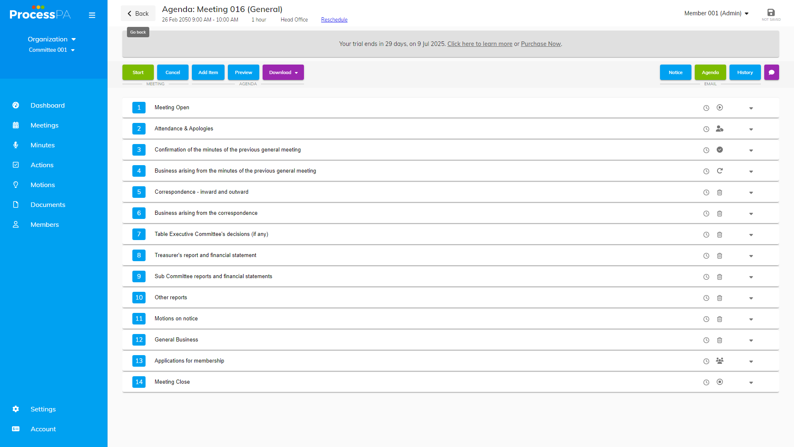Go to Motions in the sidebar
Viewport: 794px width, 447px height.
[43, 185]
